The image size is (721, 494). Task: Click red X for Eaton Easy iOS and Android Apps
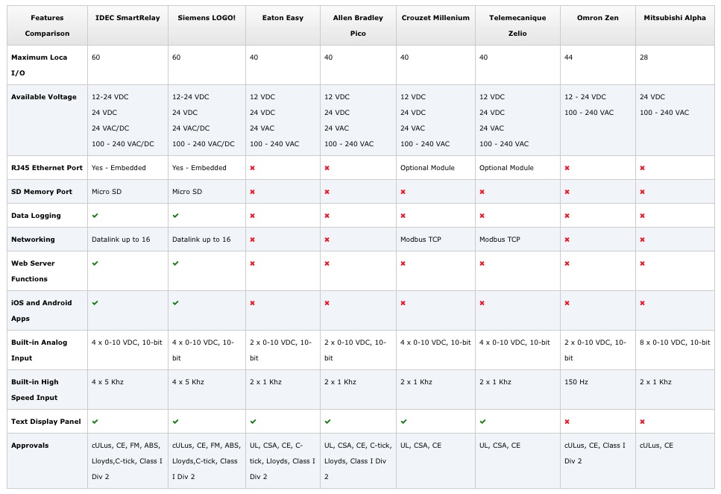click(x=253, y=304)
